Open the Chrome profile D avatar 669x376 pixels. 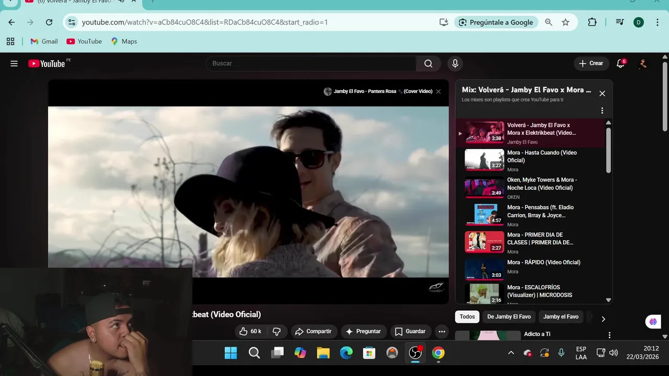(x=638, y=22)
